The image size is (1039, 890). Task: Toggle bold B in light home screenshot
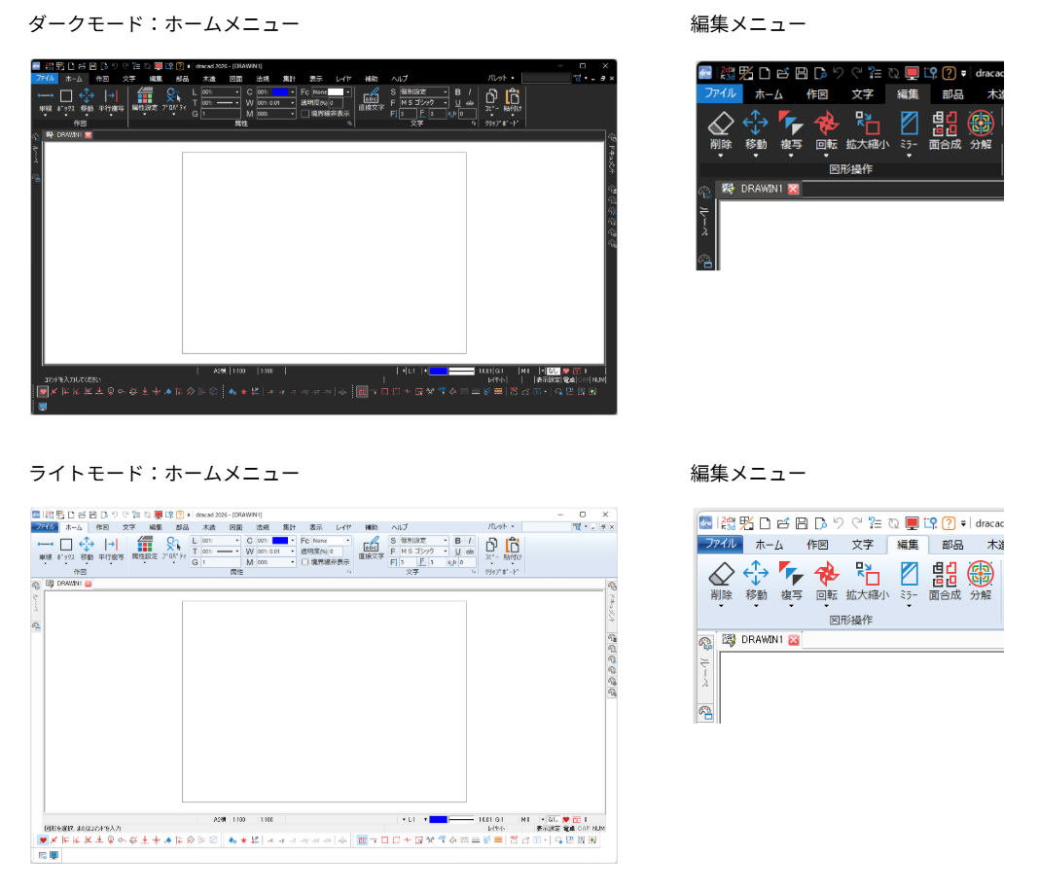pos(458,541)
